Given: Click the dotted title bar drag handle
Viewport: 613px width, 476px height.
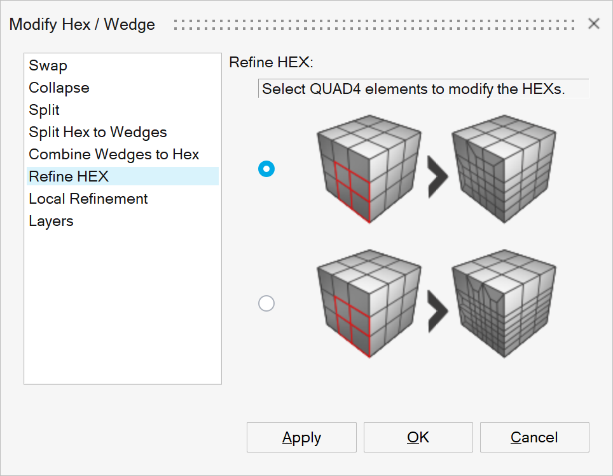Looking at the screenshot, I should pyautogui.click(x=374, y=25).
